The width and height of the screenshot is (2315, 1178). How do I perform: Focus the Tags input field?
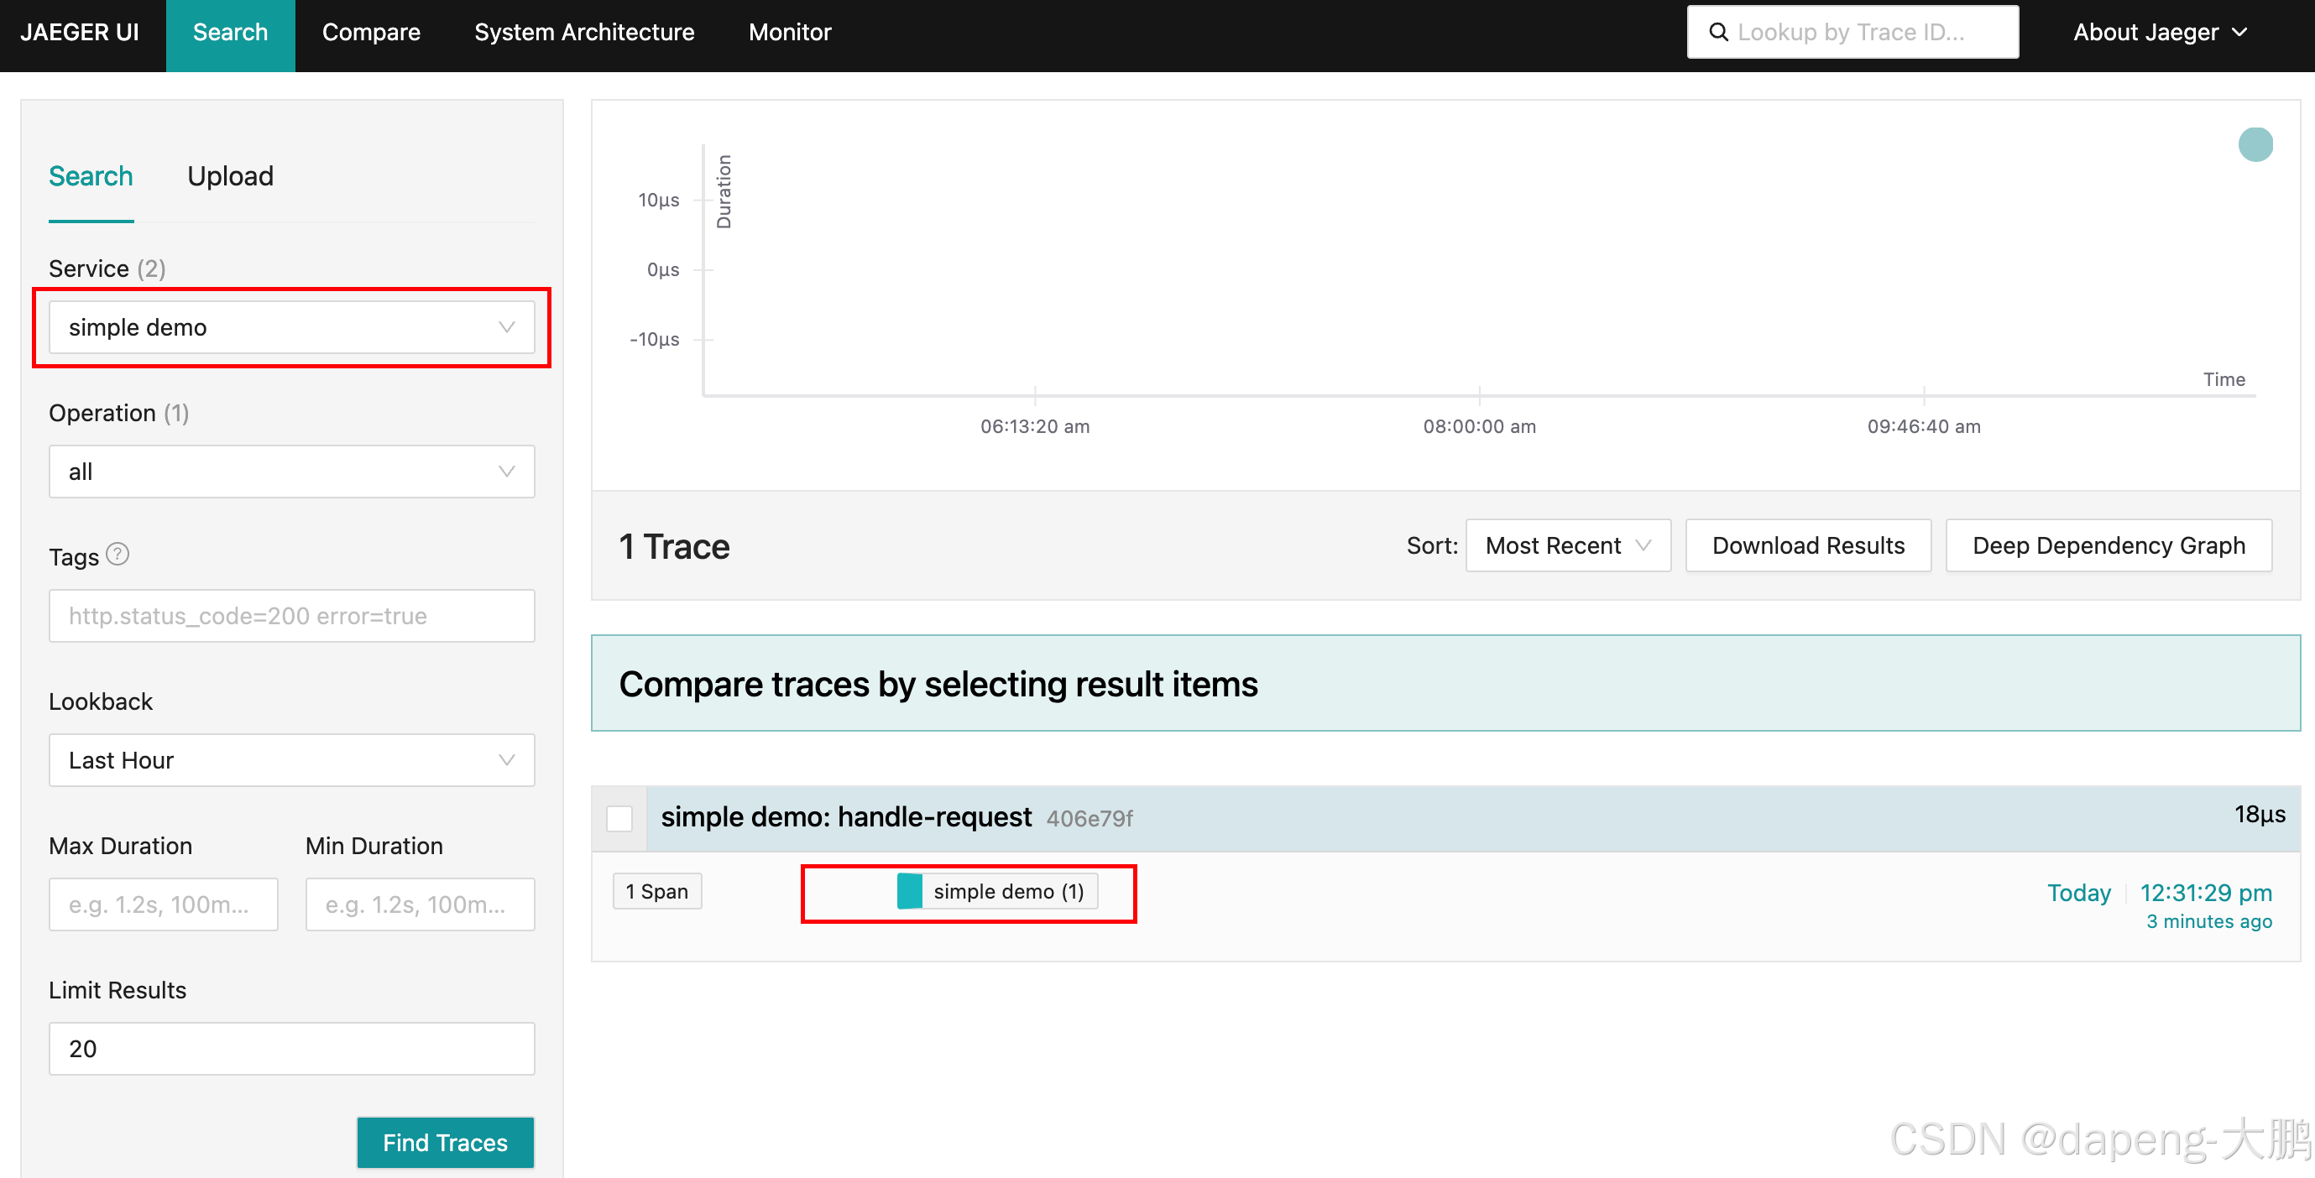[x=291, y=616]
